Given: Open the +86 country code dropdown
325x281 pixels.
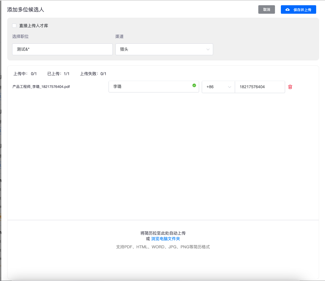Looking at the screenshot, I should [218, 87].
